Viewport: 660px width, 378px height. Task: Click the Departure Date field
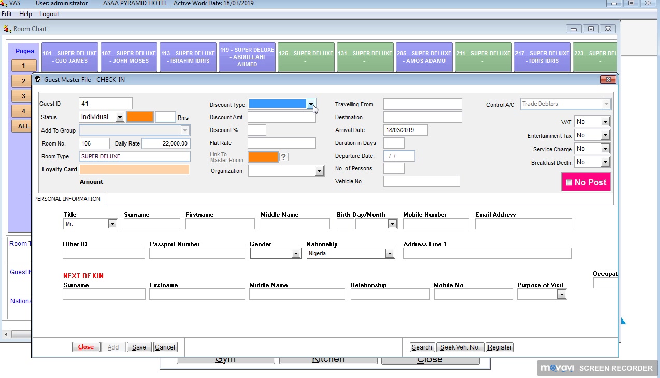click(x=399, y=156)
